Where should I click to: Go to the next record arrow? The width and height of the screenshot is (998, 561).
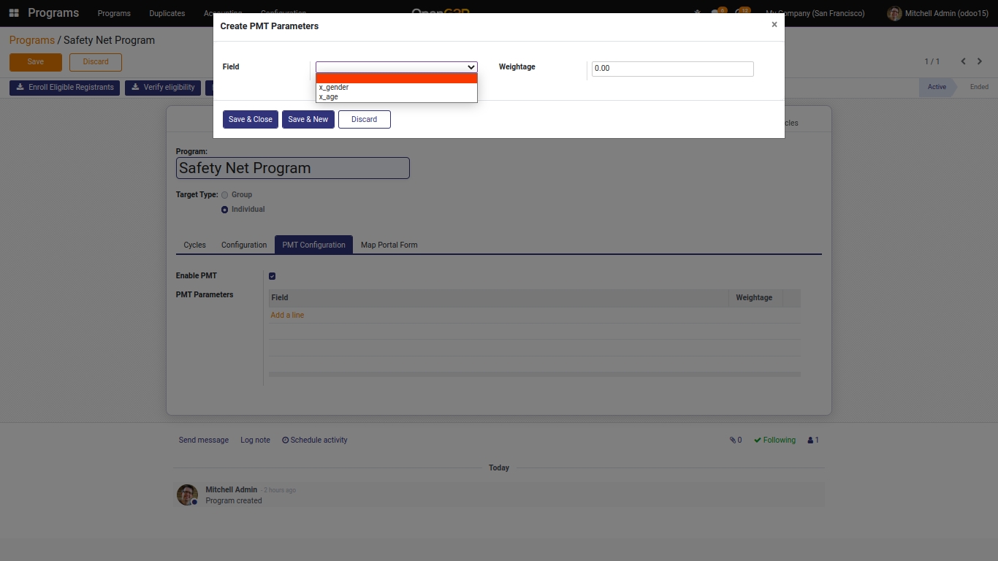(x=980, y=61)
